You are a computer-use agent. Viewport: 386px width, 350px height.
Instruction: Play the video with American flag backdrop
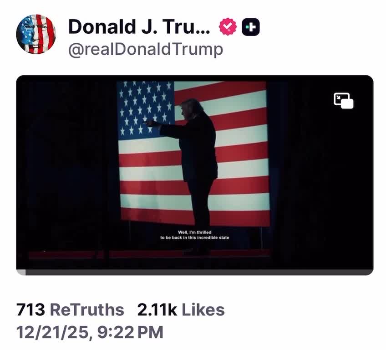[195, 173]
